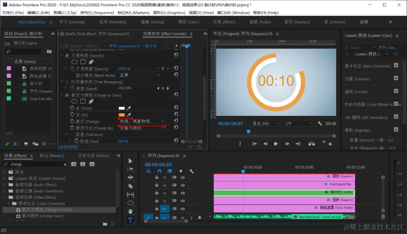Reset the Opacity parameter value
The image size is (407, 234).
[x=176, y=68]
